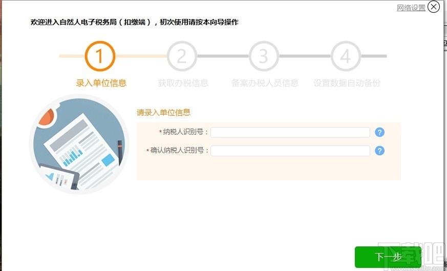Screen dimensions: 447x271
Task: Click help icon beside 确认纳税人识别号 field
Action: (x=379, y=151)
